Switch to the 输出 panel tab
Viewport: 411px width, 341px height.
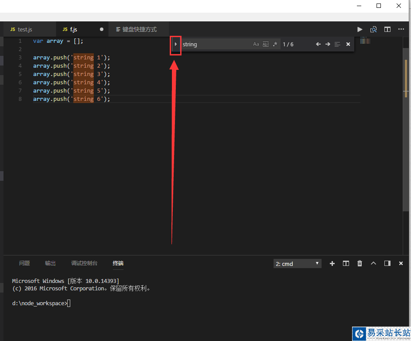(x=50, y=263)
